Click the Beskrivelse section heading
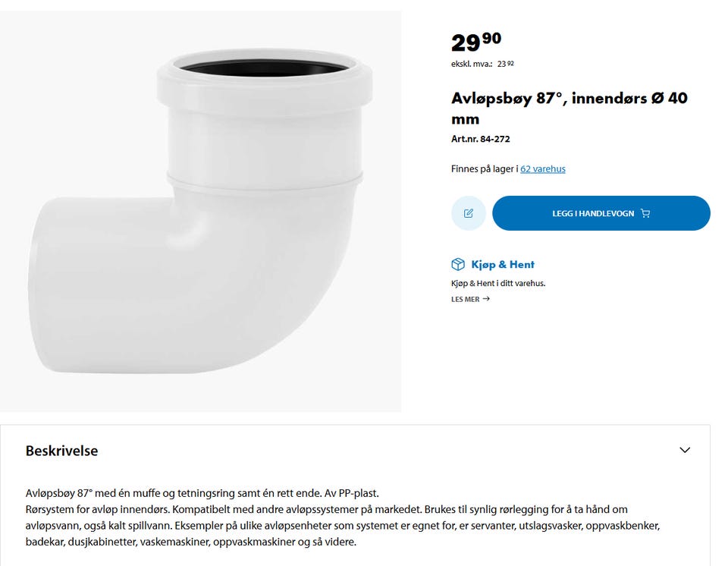 pyautogui.click(x=61, y=451)
